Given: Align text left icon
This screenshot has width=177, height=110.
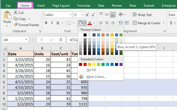Looking at the screenshot, I should pyautogui.click(x=101, y=23).
